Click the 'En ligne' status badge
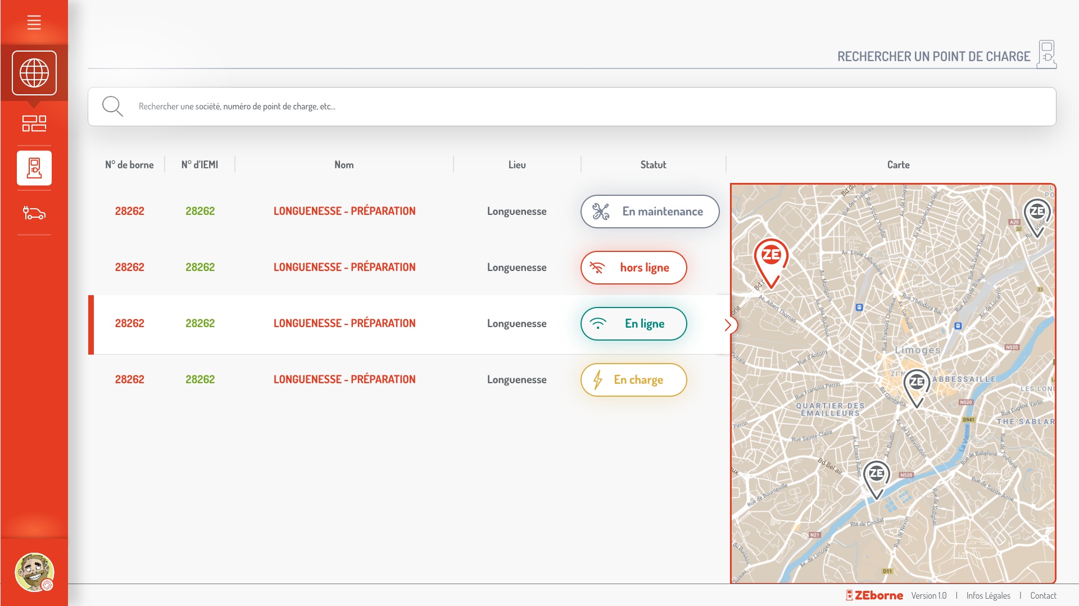The image size is (1079, 606). [633, 324]
